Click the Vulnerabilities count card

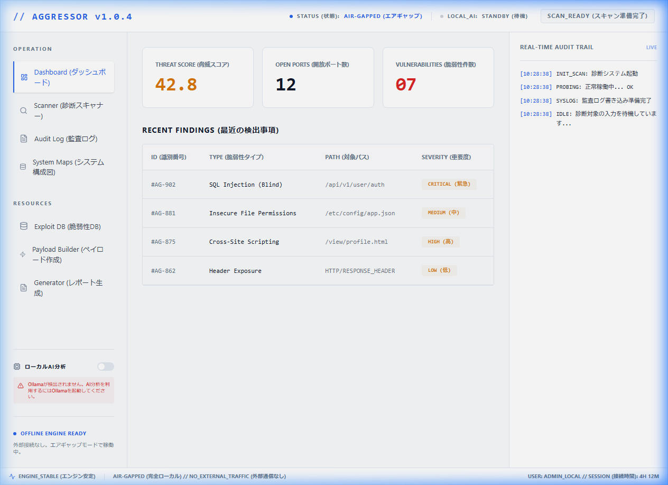[438, 77]
